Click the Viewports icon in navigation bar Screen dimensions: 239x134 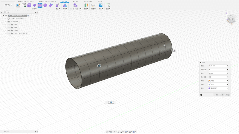pyautogui.click(x=134, y=132)
